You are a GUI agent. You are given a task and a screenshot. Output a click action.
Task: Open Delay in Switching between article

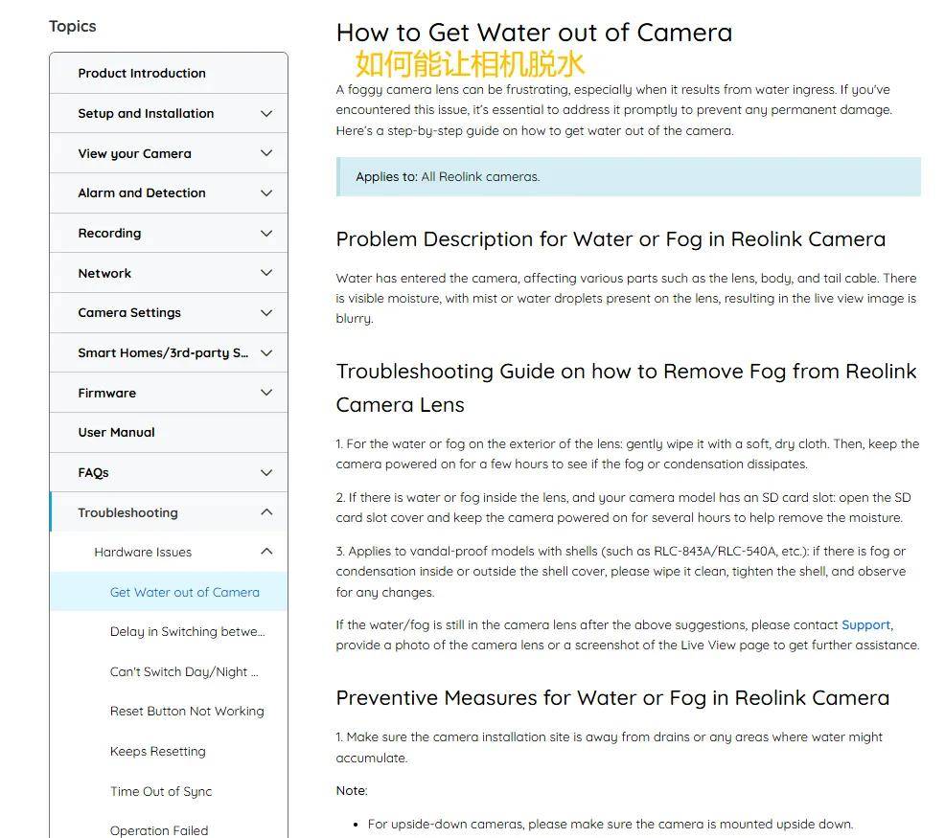(x=188, y=631)
